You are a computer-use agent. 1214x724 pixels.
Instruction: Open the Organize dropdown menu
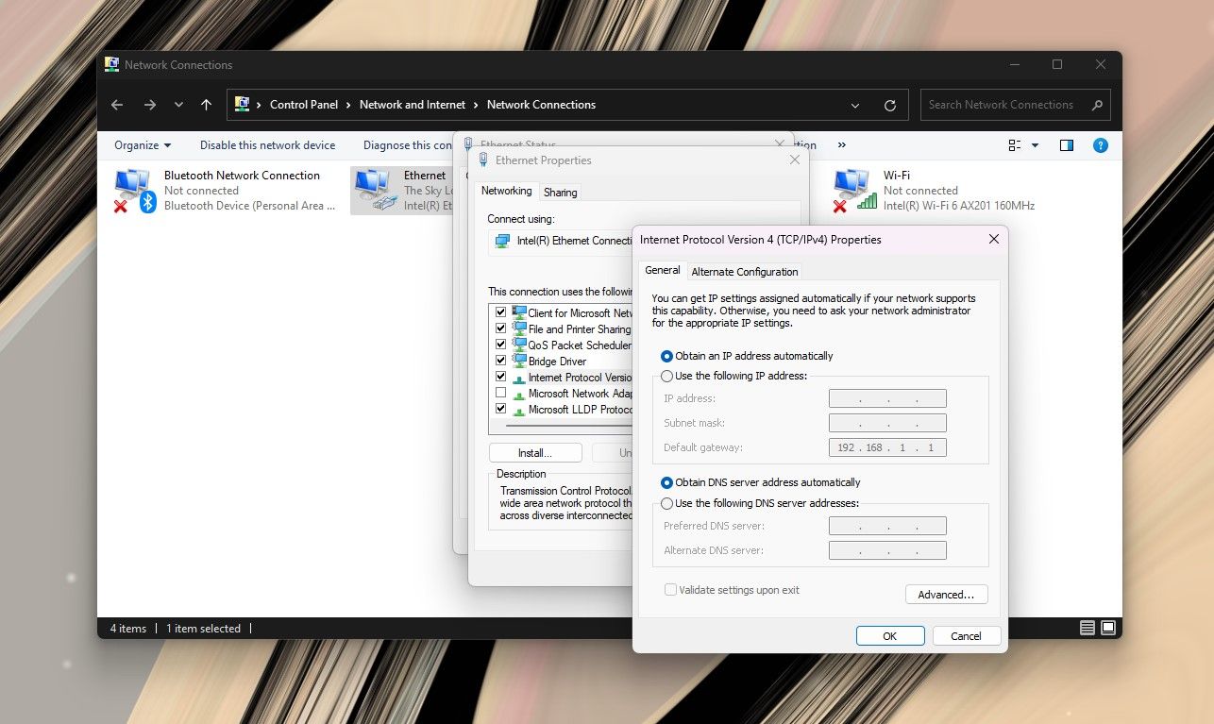pyautogui.click(x=142, y=145)
